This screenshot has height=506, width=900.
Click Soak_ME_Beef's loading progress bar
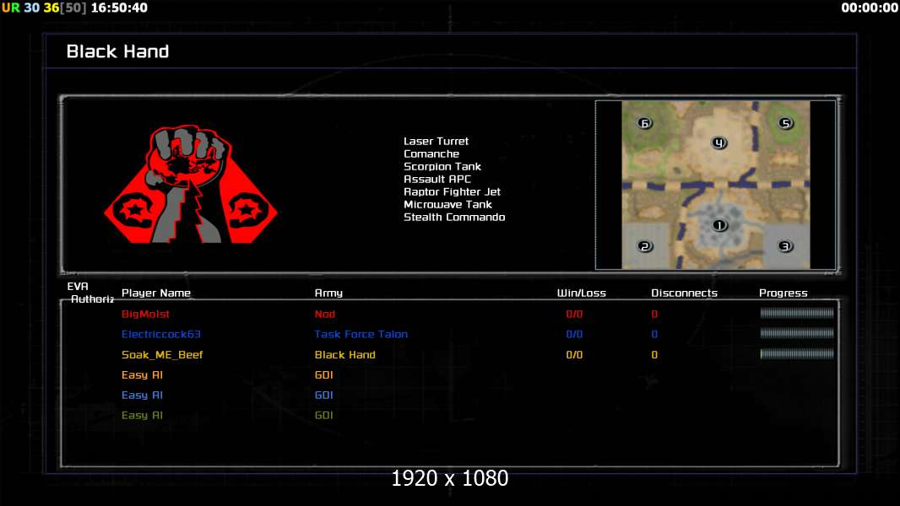797,353
